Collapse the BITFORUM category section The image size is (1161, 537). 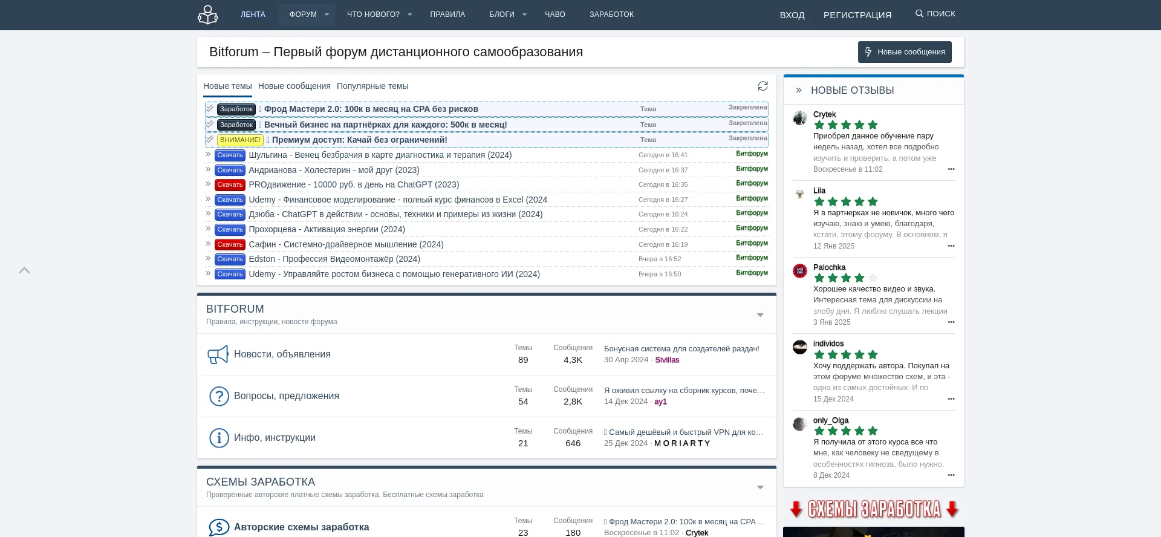tap(761, 315)
